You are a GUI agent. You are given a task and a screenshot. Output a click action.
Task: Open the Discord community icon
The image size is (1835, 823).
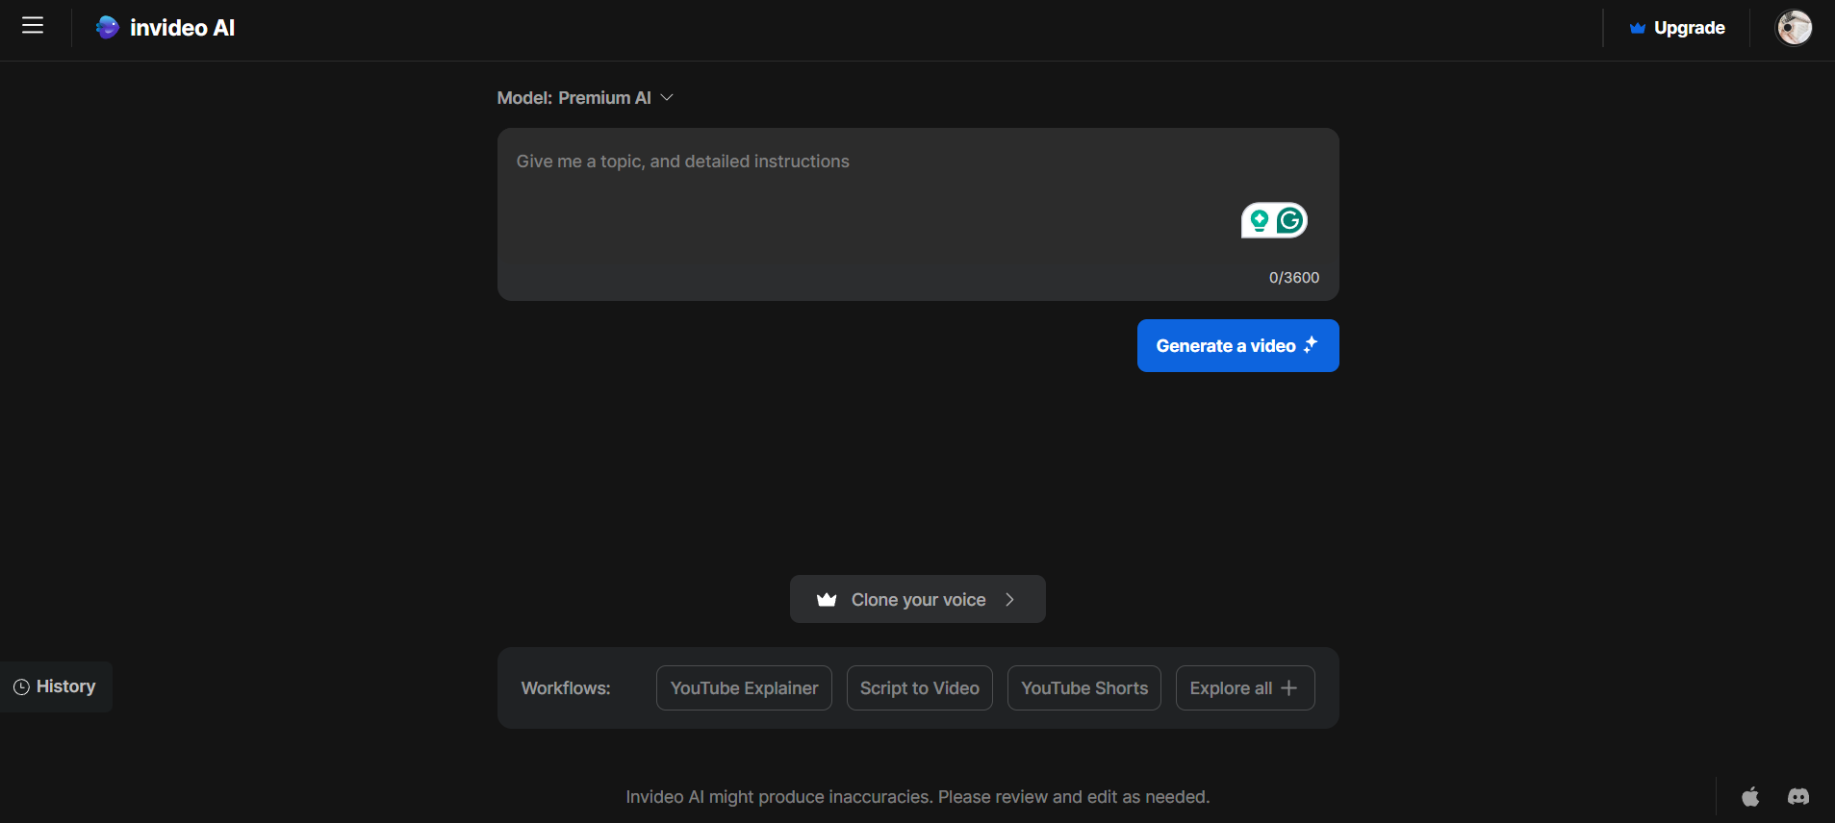1798,796
